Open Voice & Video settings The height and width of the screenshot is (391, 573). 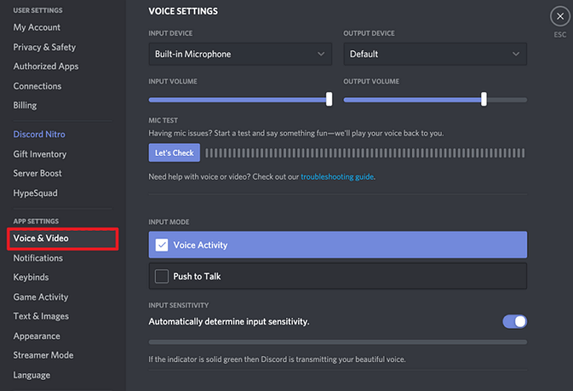point(41,238)
